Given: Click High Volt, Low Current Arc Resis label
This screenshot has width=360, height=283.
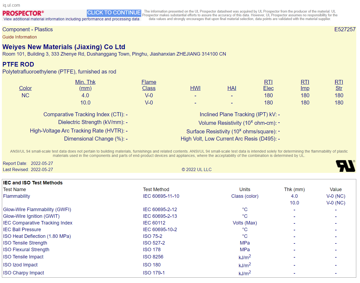Looking at the screenshot, I should click(229, 139).
